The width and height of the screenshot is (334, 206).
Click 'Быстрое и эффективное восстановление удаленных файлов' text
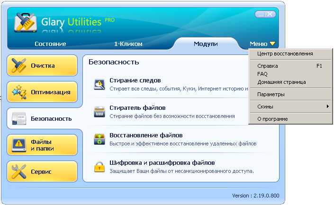click(x=183, y=143)
